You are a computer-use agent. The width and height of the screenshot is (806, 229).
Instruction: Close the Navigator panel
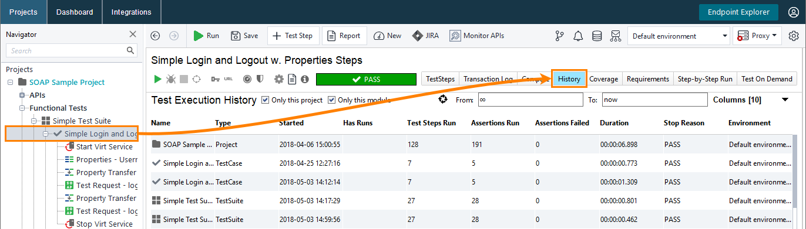click(x=133, y=34)
